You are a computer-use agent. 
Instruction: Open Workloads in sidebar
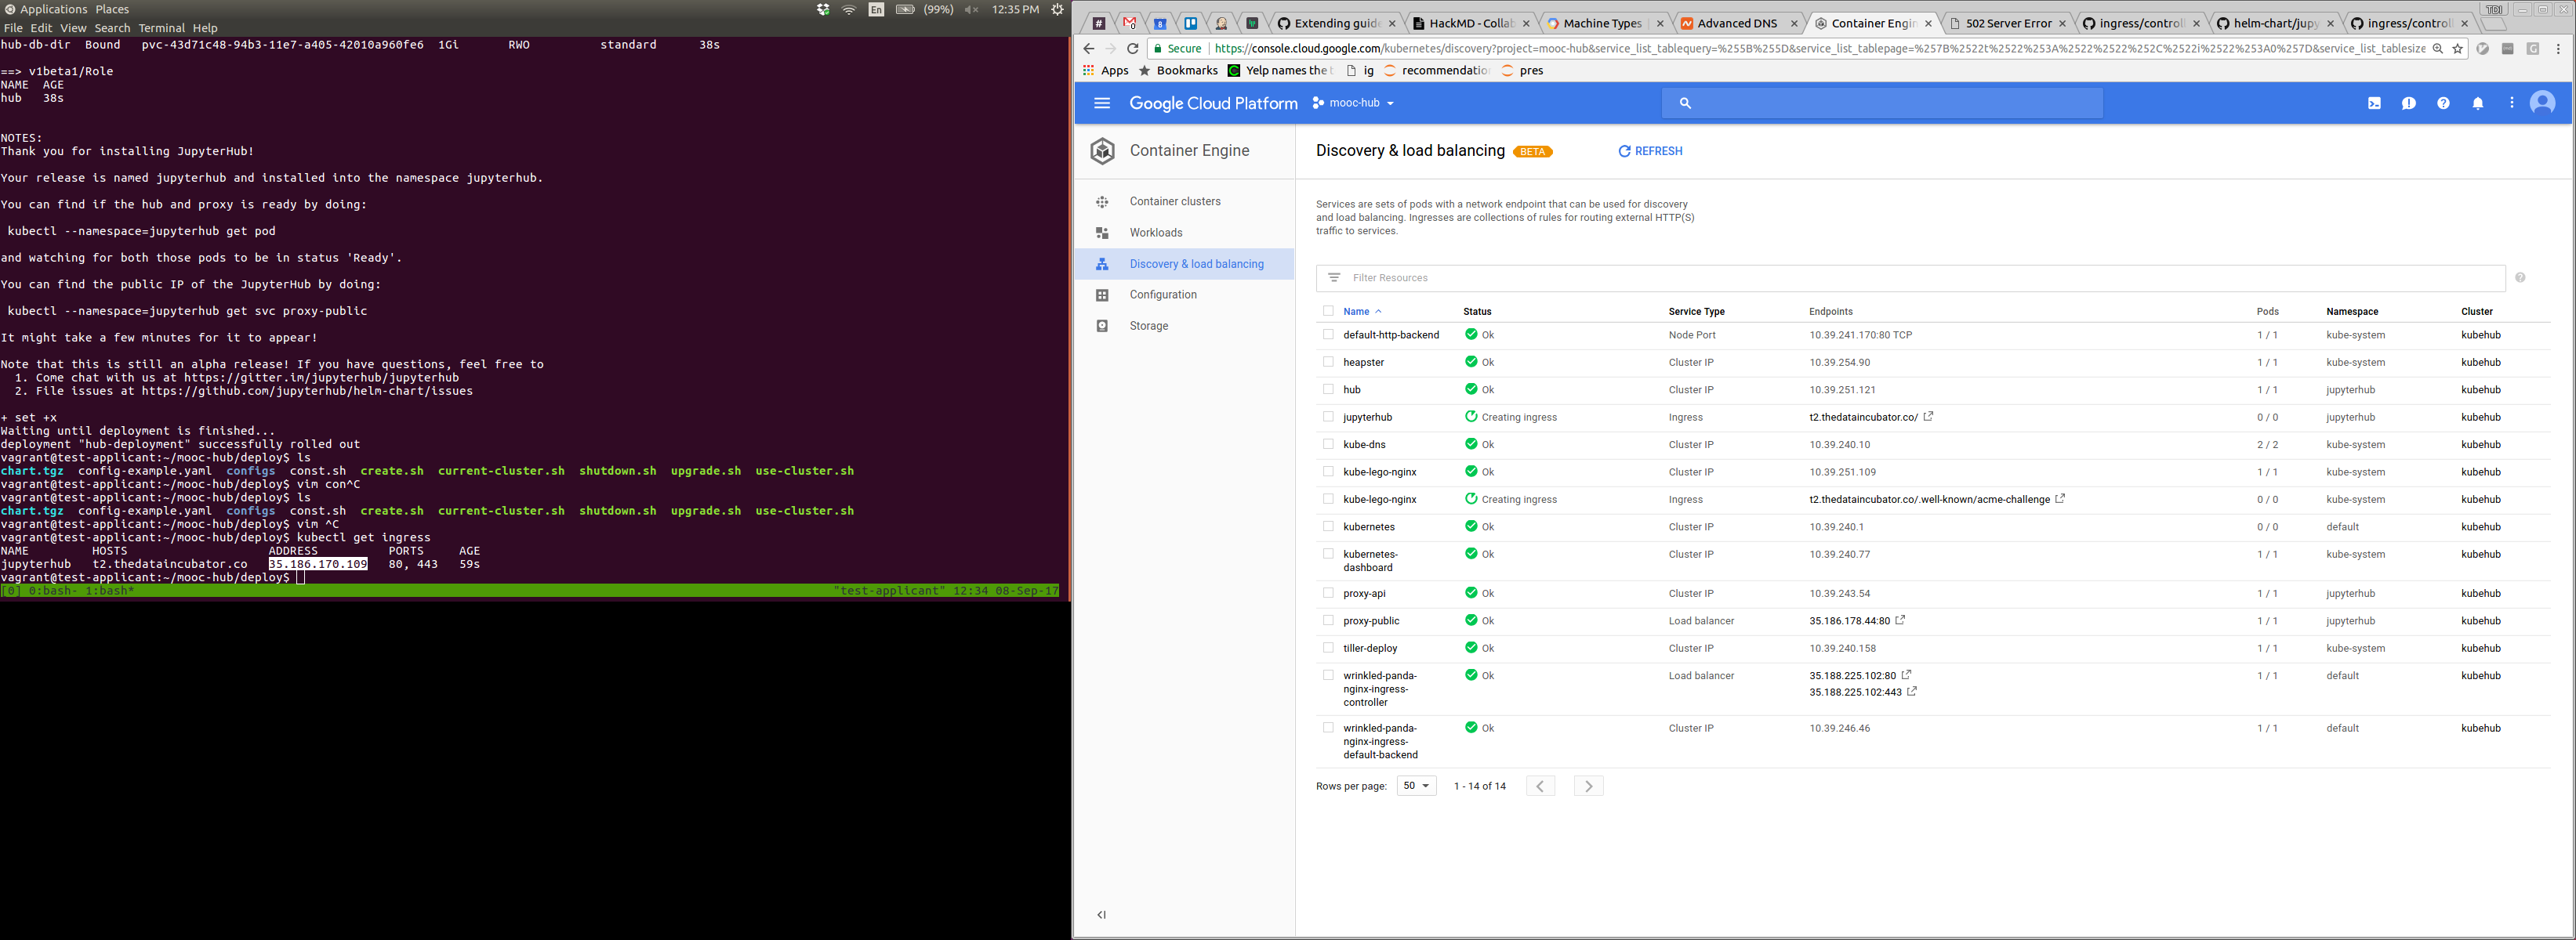click(1156, 233)
